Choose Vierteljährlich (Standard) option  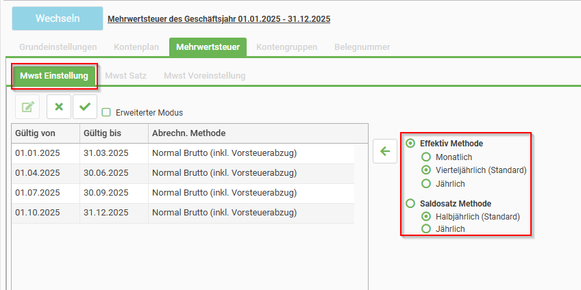426,170
